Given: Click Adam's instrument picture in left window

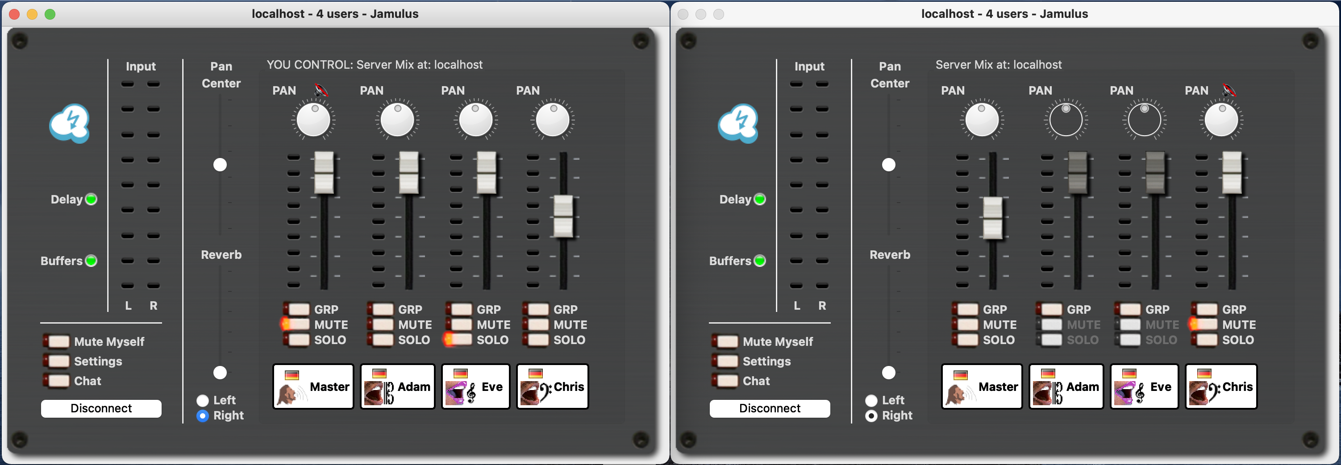Looking at the screenshot, I should (x=379, y=393).
